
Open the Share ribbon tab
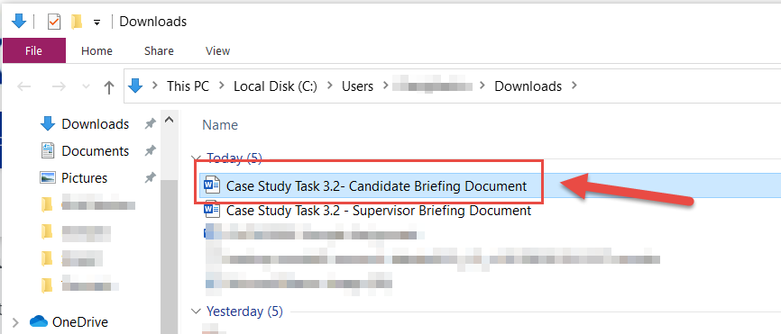[159, 50]
